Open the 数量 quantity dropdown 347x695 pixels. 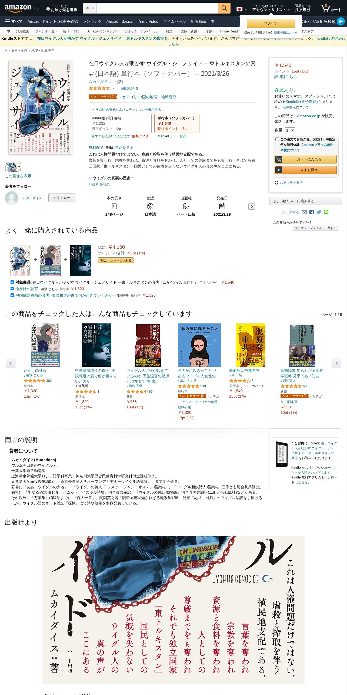point(290,130)
